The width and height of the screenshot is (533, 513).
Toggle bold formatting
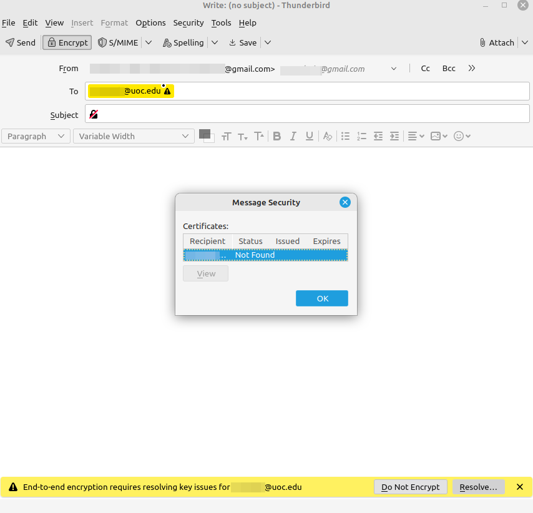click(277, 136)
